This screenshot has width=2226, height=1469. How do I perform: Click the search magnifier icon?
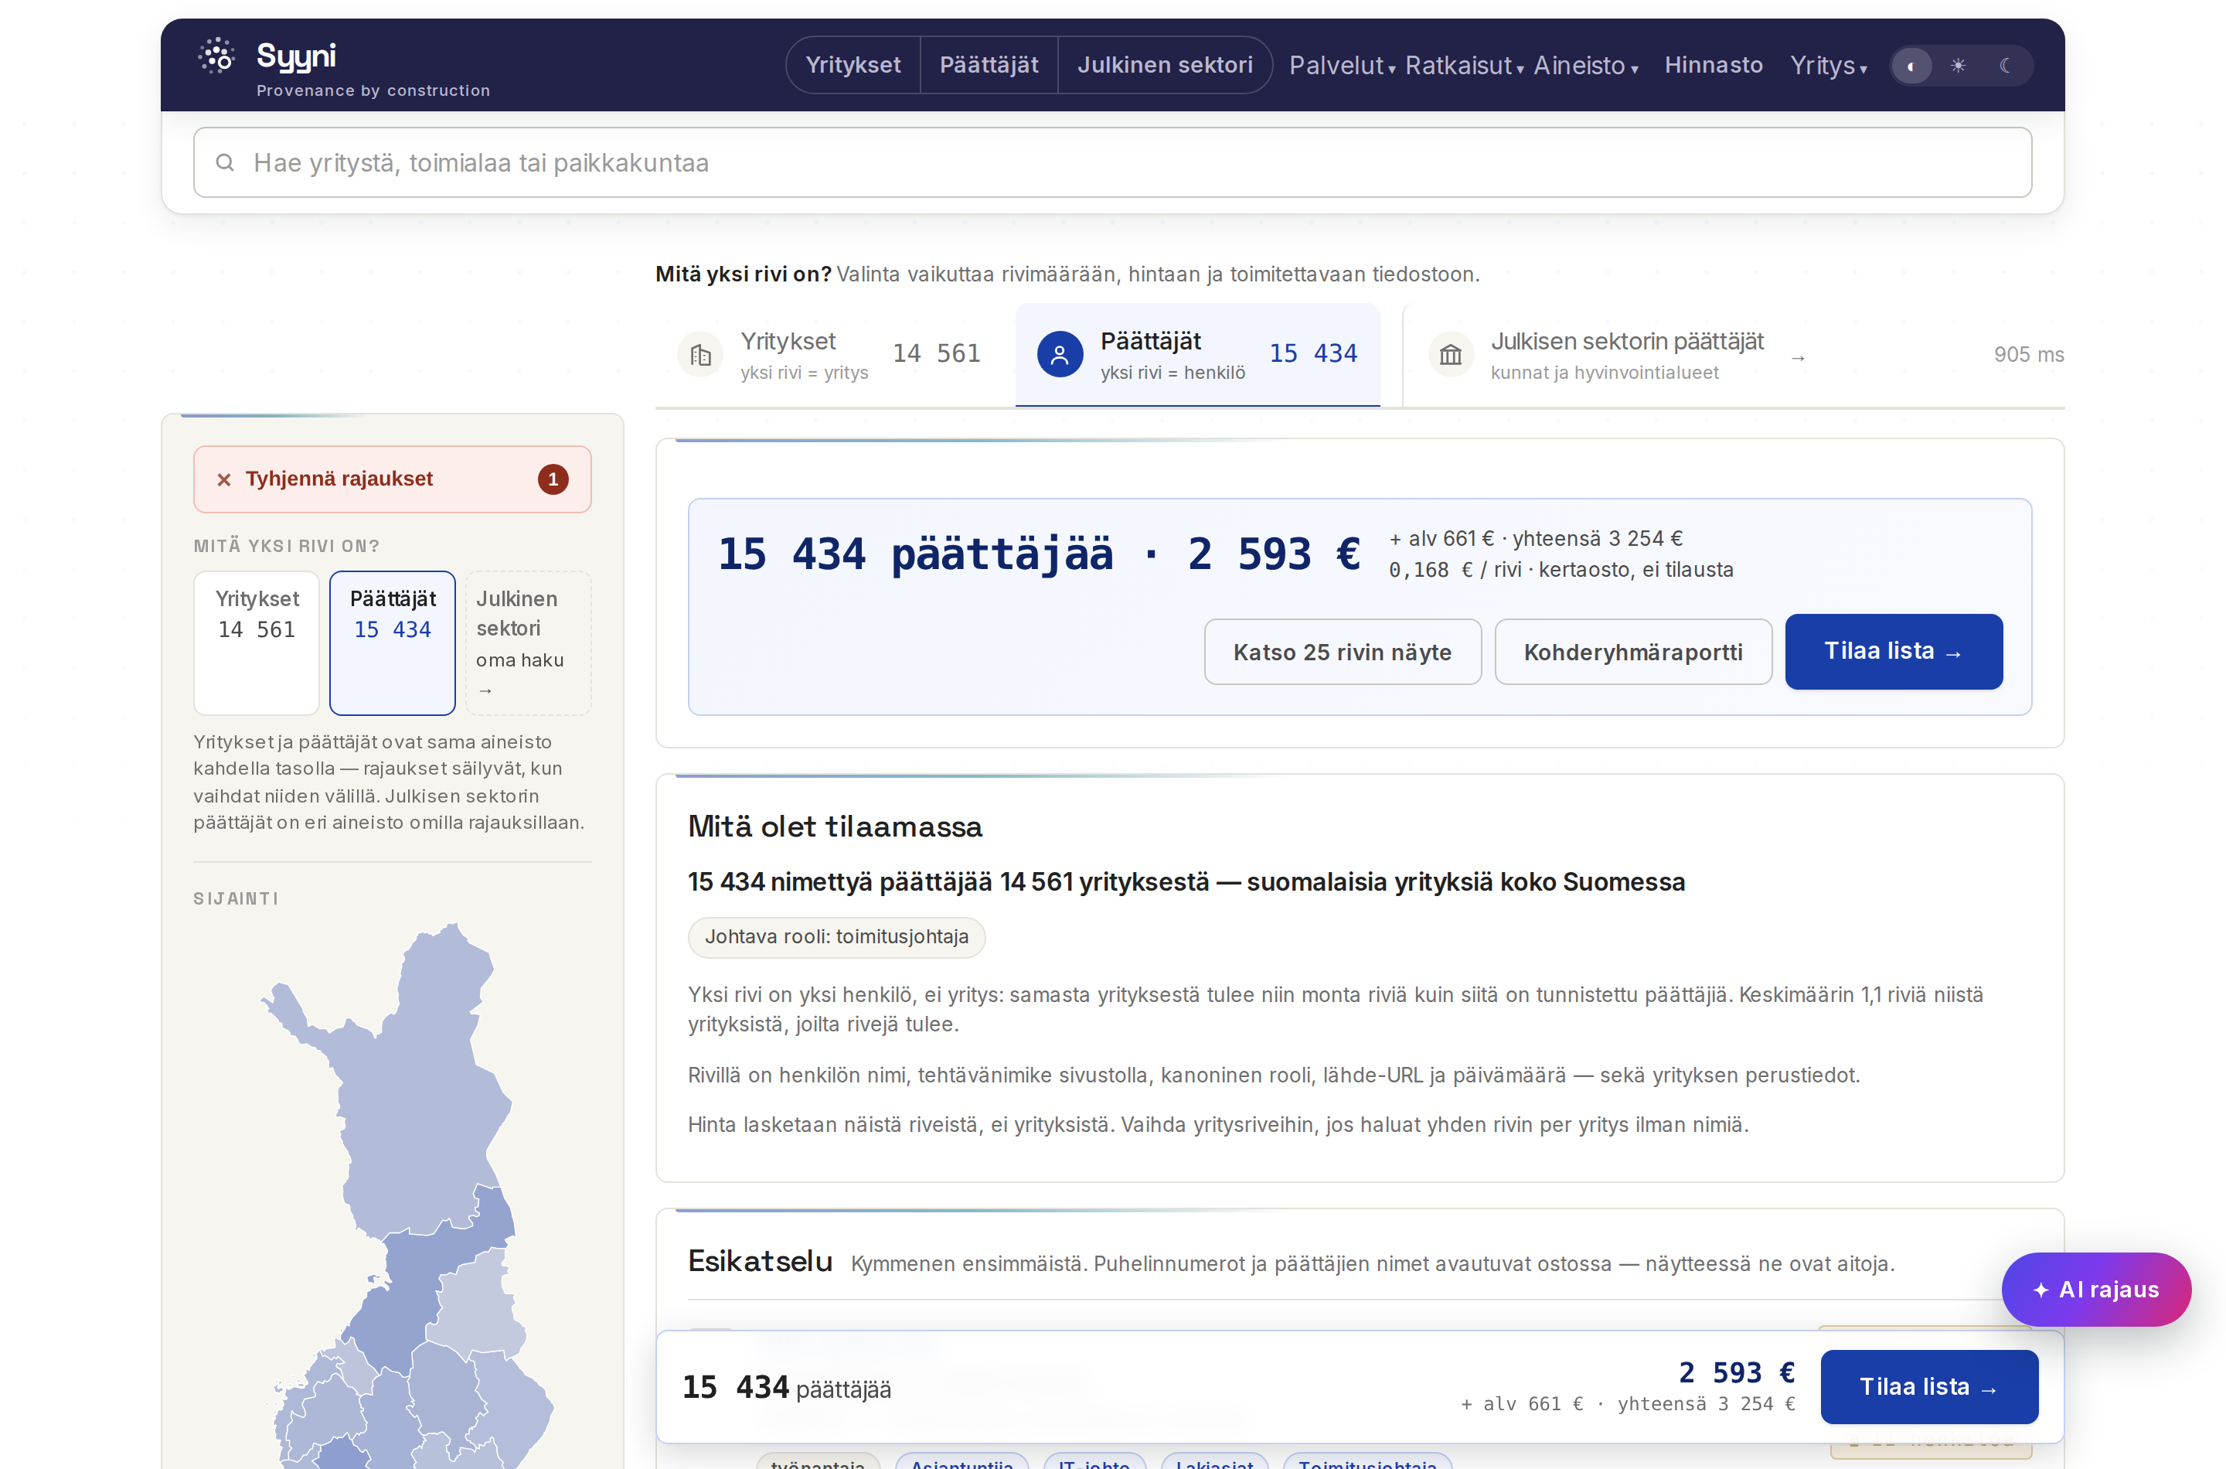coord(225,163)
